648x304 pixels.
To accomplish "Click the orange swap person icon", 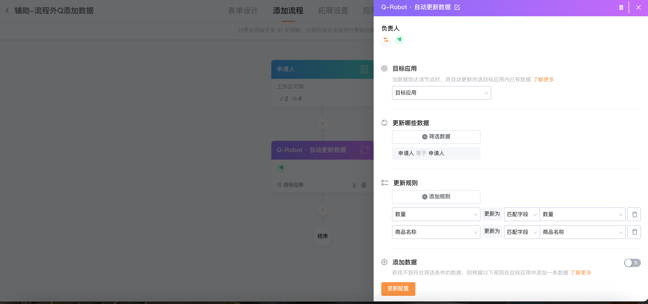I will click(x=386, y=40).
